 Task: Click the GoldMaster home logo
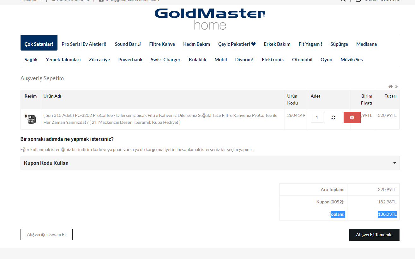point(210,19)
